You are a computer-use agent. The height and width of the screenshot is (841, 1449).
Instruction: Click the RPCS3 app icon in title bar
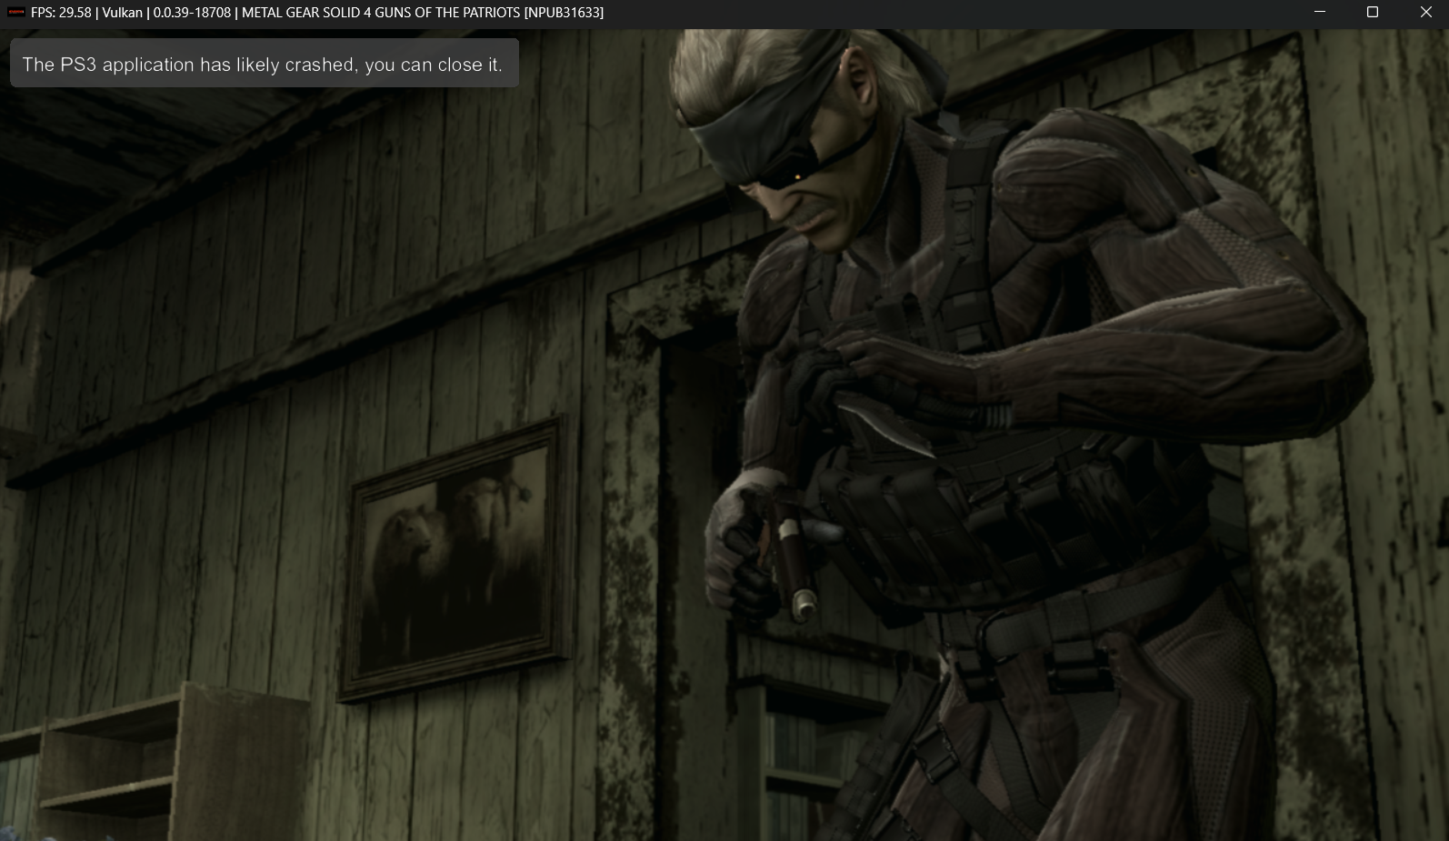tap(15, 13)
